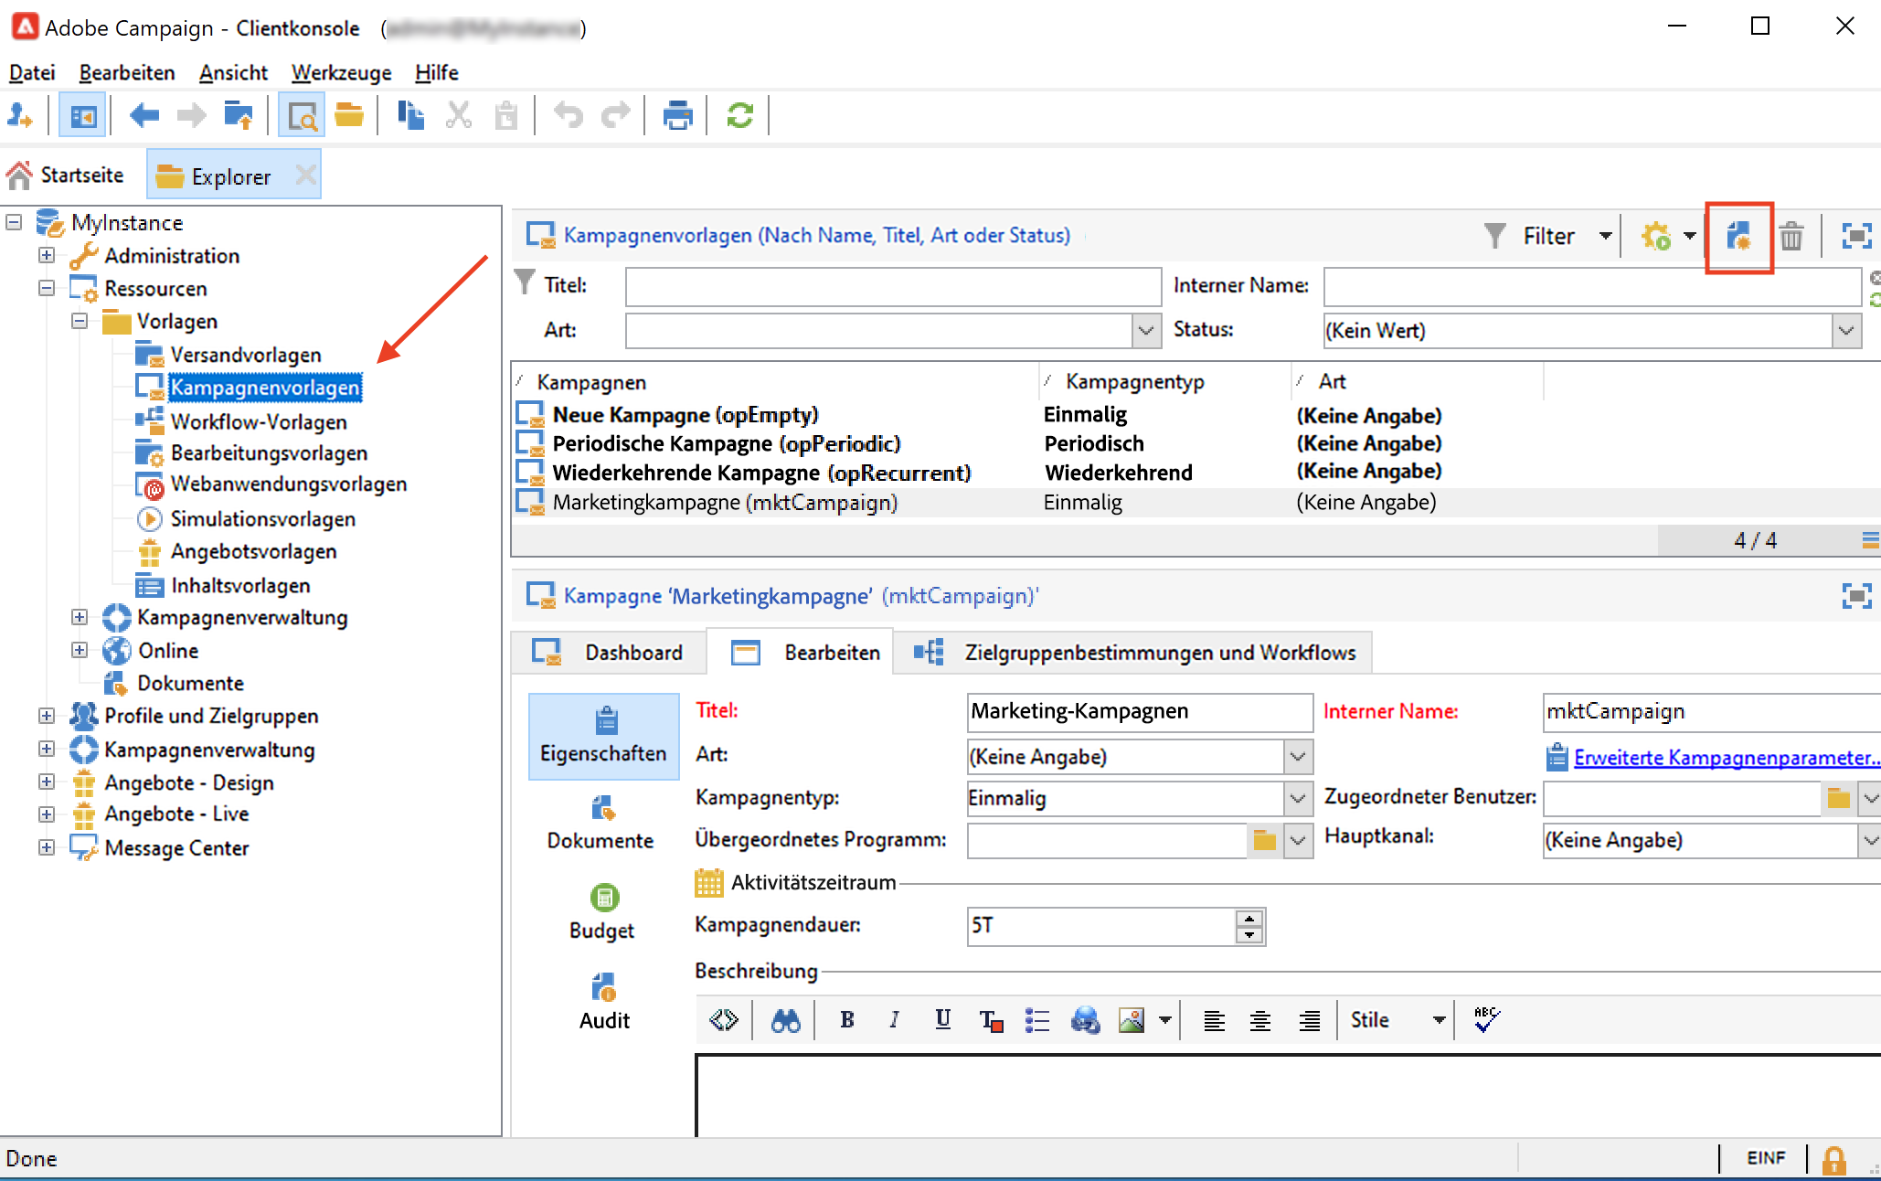1881x1181 pixels.
Task: Toggle underline formatting in description editor
Action: point(942,1020)
